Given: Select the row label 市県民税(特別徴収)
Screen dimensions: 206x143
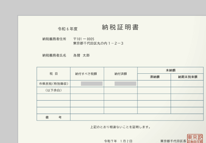Looking at the screenshot, I should pos(54,83).
